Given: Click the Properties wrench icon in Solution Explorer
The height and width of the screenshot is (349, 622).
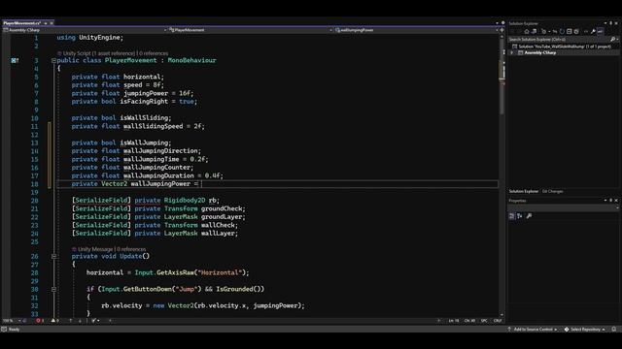Looking at the screenshot, I should [x=593, y=32].
